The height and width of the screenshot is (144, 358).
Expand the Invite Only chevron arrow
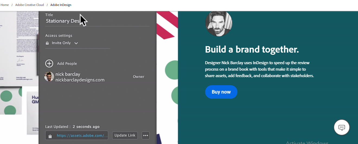76,43
